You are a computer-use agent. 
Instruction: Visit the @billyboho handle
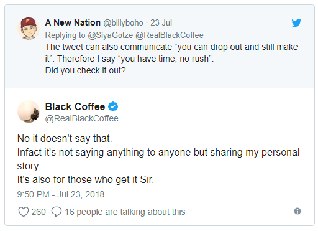(123, 23)
